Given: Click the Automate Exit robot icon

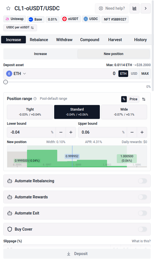Looking at the screenshot, I should [x=10, y=213].
